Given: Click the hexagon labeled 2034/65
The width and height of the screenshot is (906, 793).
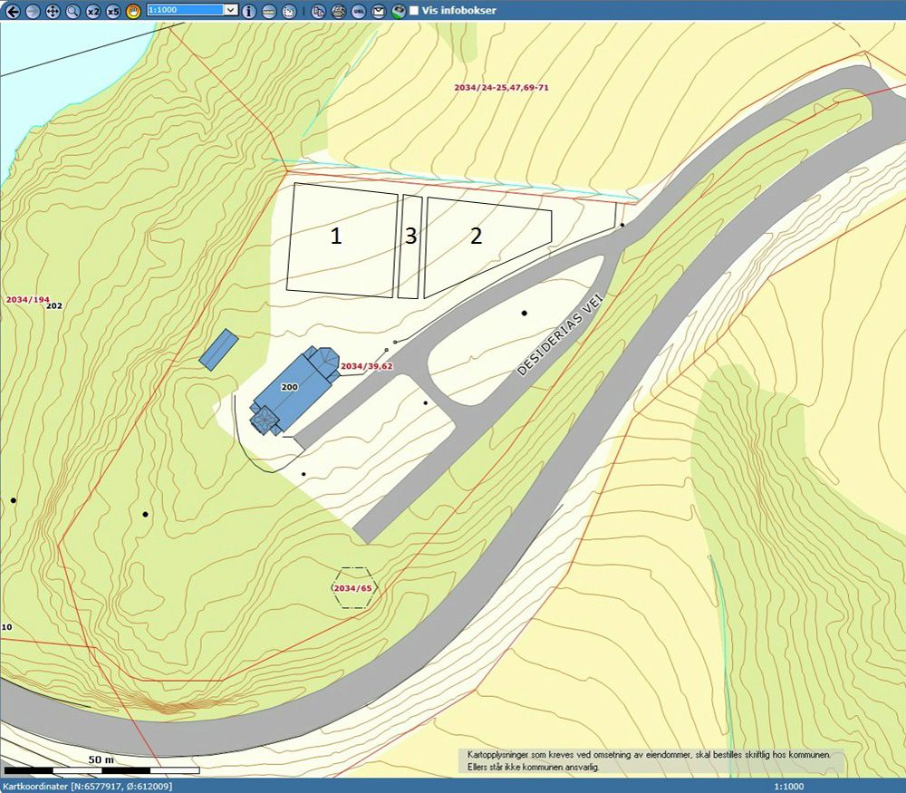Looking at the screenshot, I should pos(352,588).
